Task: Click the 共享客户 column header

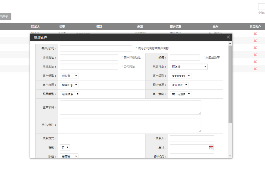Action: click(x=255, y=27)
